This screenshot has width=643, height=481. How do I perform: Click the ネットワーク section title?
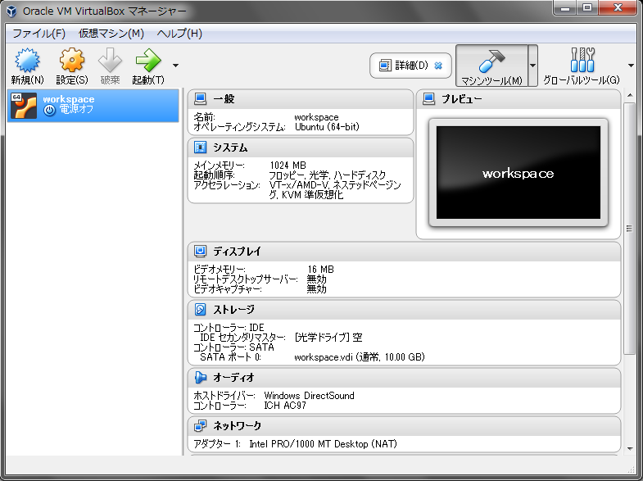click(237, 426)
